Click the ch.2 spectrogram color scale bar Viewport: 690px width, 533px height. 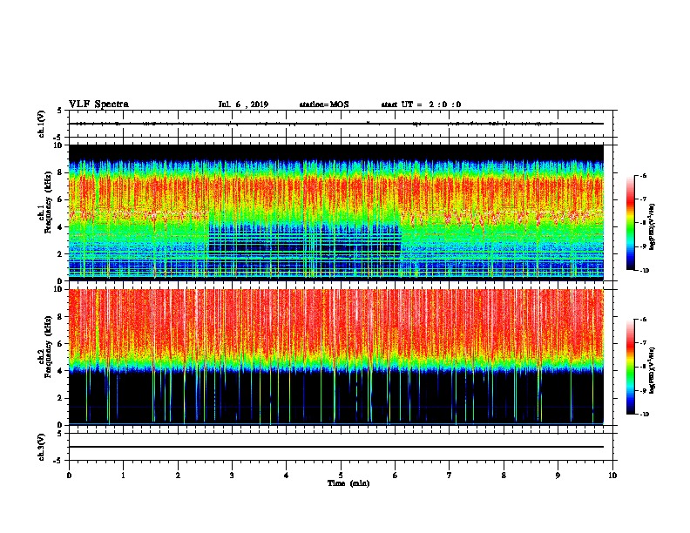pos(631,367)
